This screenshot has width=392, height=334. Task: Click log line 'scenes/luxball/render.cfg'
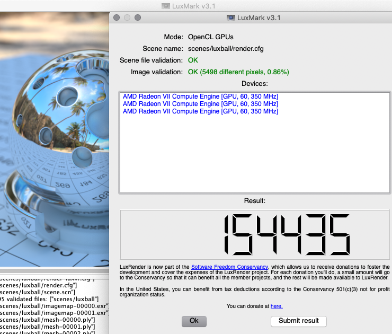click(39, 285)
